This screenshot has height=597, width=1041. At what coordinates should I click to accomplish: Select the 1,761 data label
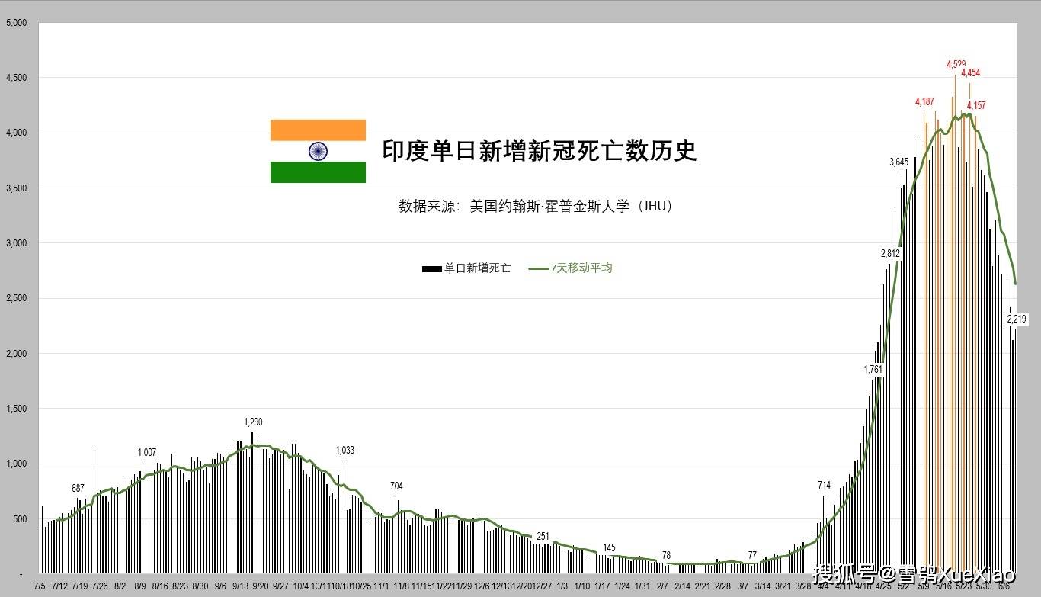(x=873, y=370)
